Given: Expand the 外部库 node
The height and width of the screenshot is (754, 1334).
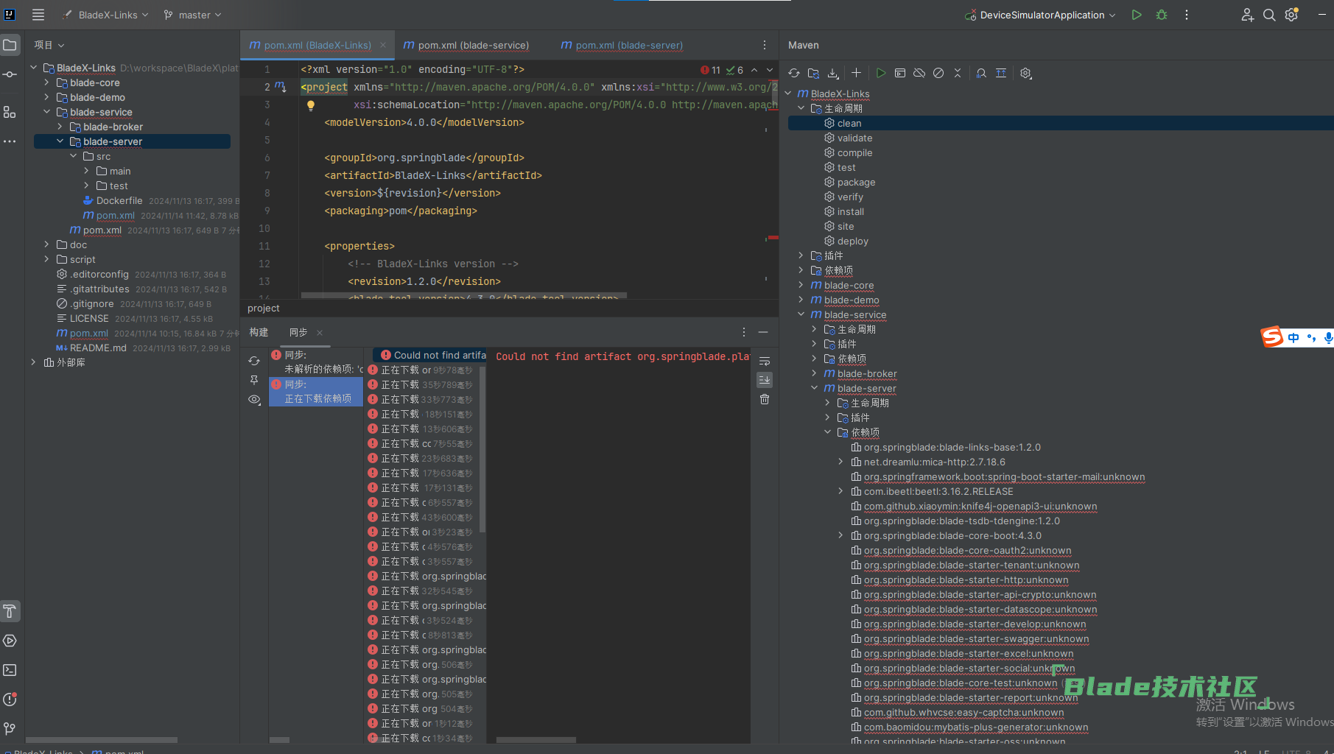Looking at the screenshot, I should [33, 362].
